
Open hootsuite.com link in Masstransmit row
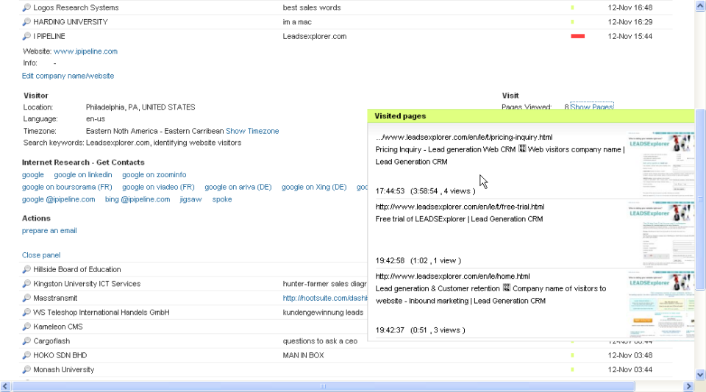[325, 298]
